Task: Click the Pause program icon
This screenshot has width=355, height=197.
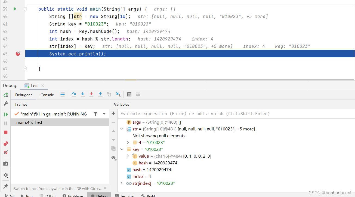Action: pyautogui.click(x=6, y=123)
